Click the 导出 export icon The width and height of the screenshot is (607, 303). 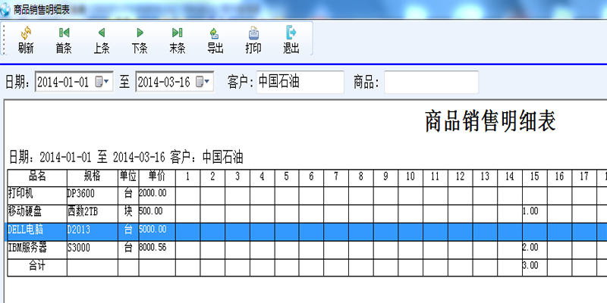[x=215, y=33]
